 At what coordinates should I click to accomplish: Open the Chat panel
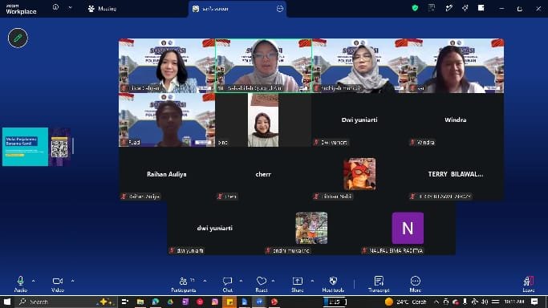[x=228, y=284]
